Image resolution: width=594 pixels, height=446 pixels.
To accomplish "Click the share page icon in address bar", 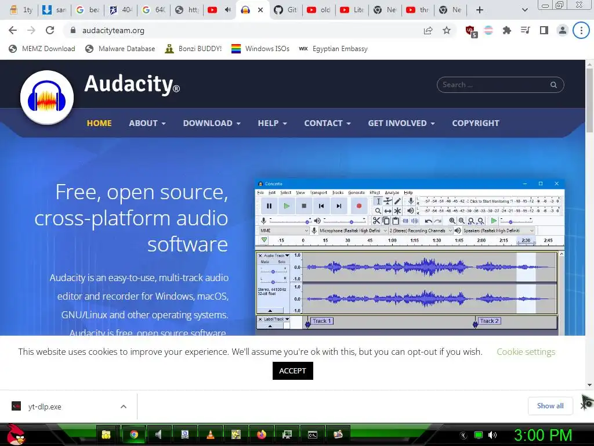I will click(x=428, y=30).
